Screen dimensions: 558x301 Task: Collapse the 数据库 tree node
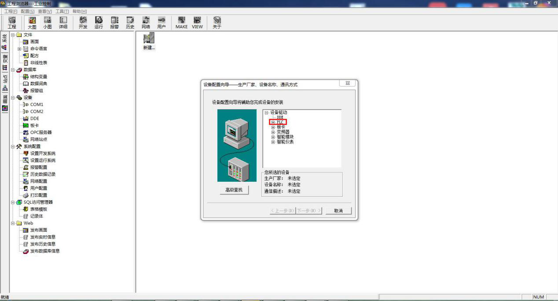coord(13,70)
